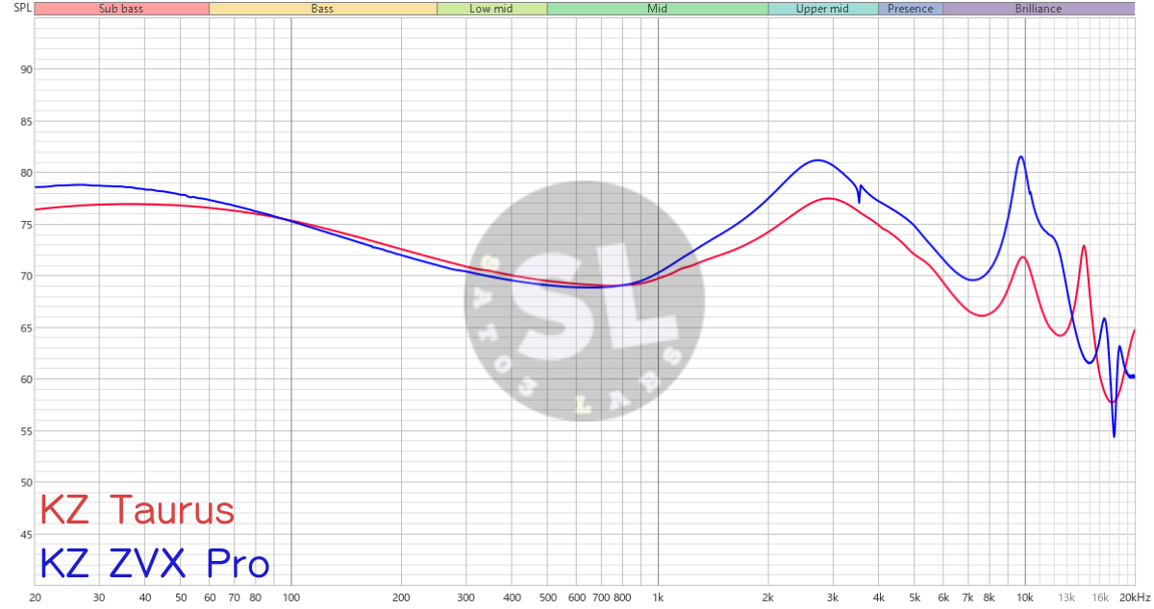Select the 20 Hz frequency axis label
Screen dimensions: 1154x609
36,597
